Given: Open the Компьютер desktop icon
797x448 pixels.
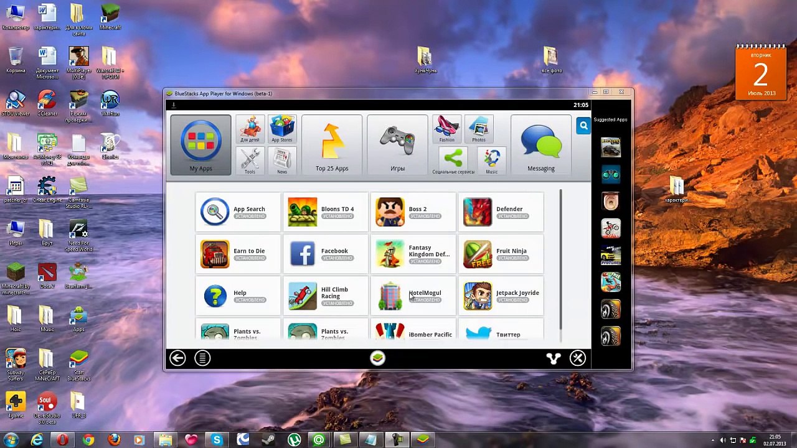Looking at the screenshot, I should 16,17.
